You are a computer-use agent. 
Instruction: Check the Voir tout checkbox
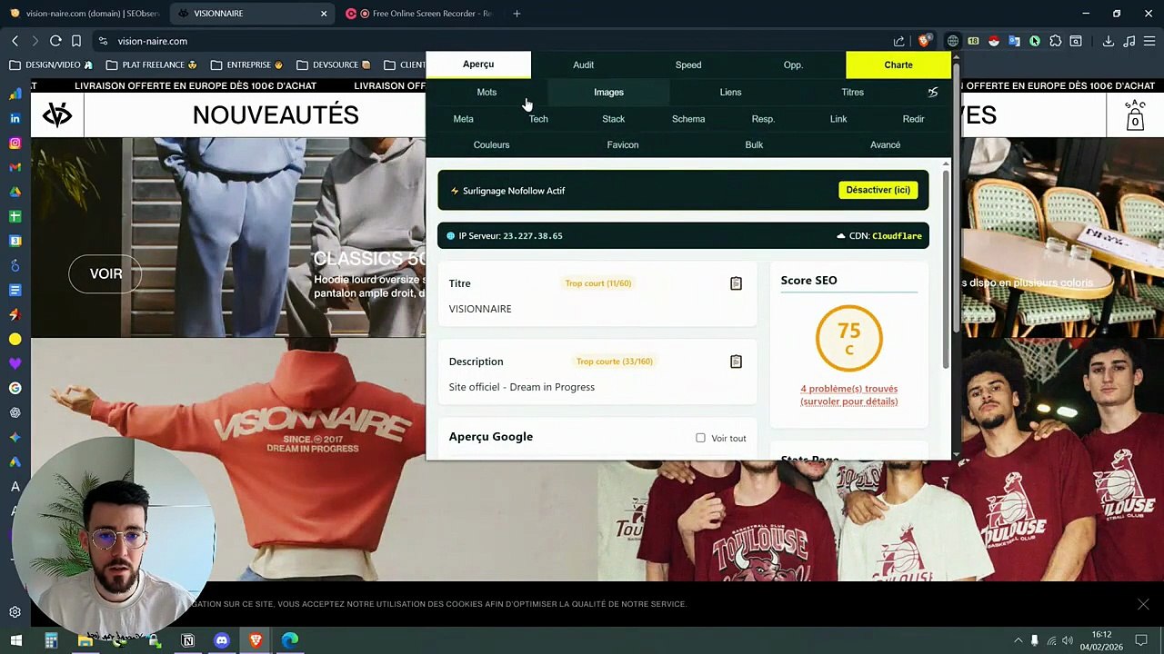[700, 438]
